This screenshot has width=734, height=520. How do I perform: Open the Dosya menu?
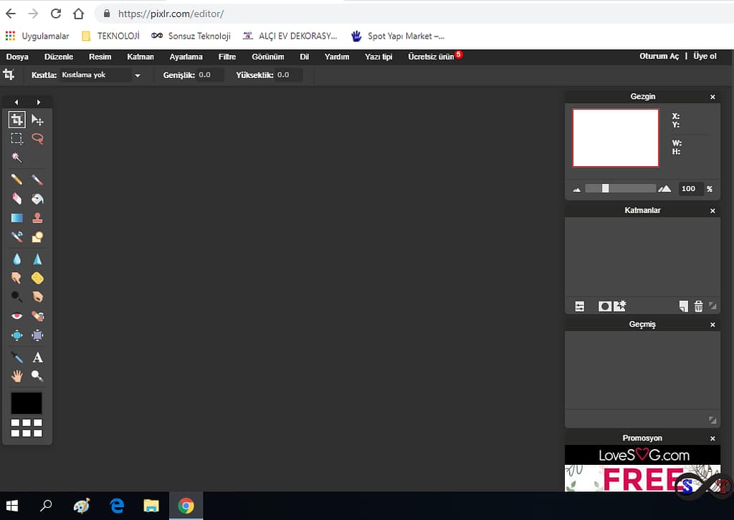tap(17, 57)
